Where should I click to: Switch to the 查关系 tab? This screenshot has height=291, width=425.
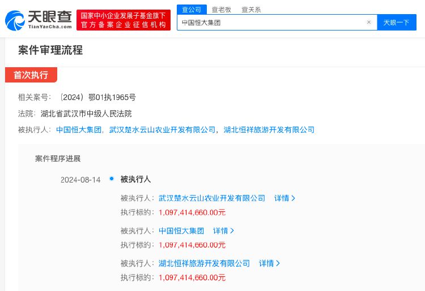pos(251,10)
